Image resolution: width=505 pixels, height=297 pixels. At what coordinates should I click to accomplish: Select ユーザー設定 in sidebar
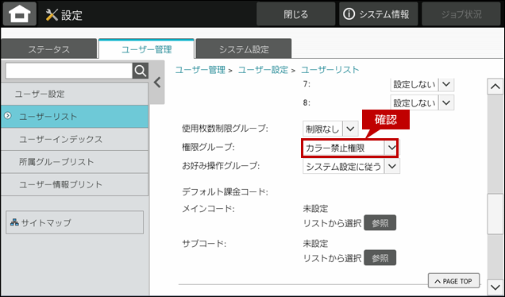pyautogui.click(x=75, y=94)
